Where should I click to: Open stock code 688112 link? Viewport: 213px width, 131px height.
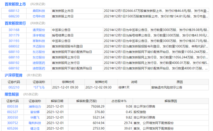point(14,11)
